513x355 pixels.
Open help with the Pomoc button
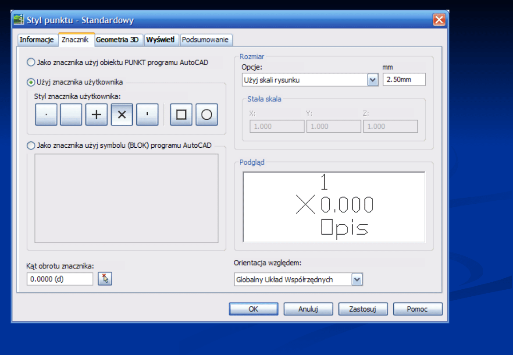click(x=417, y=309)
